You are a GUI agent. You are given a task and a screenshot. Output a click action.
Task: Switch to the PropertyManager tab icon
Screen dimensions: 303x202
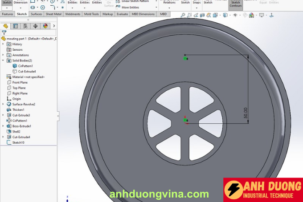coord(16,26)
